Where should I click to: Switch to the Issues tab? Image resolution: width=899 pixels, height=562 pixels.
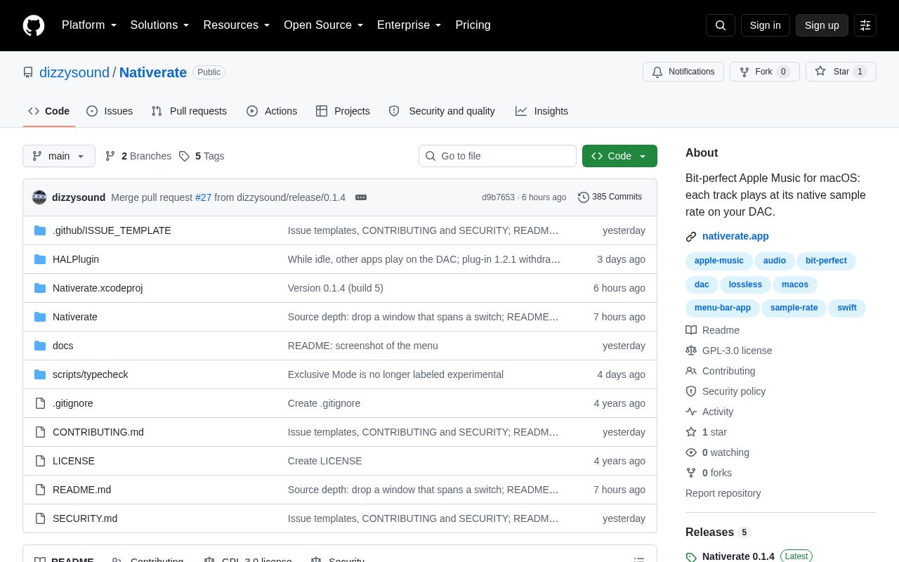click(x=110, y=111)
